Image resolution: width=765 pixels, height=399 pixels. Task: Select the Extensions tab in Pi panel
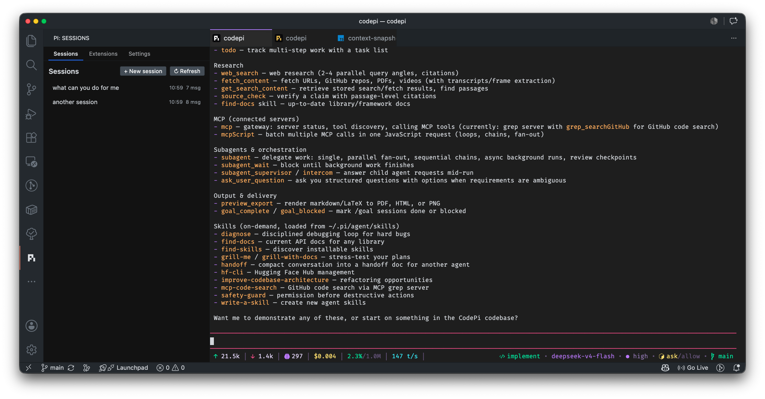[x=103, y=54]
